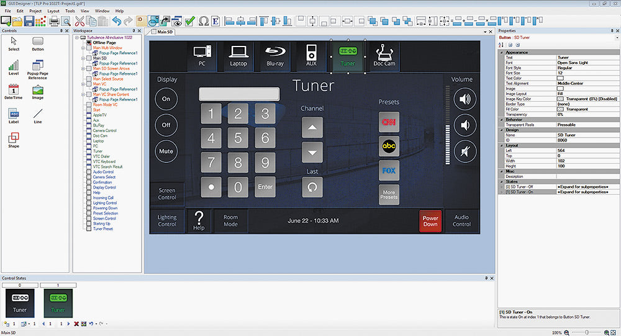This screenshot has width=621, height=336.
Task: Click the zoom slider in status bar
Action: click(x=587, y=333)
